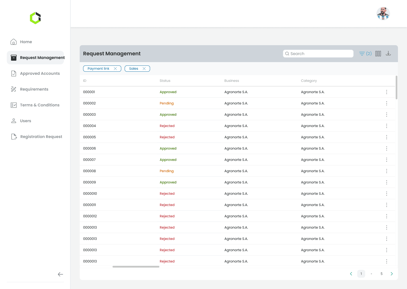
Task: Open Terms & Conditions page
Action: (35, 105)
